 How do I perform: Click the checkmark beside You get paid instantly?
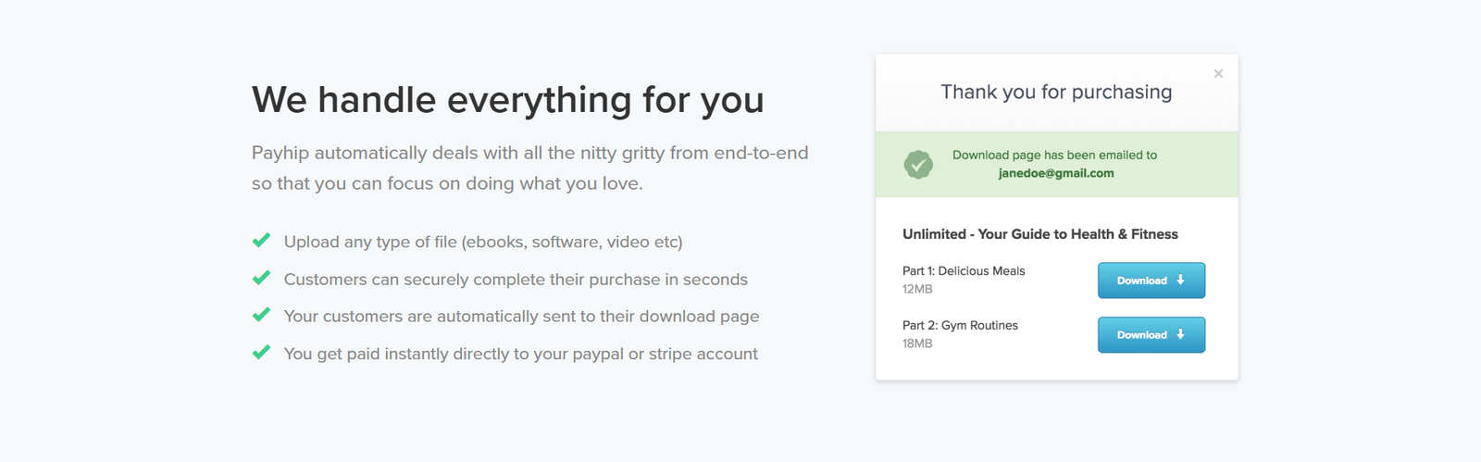(262, 353)
